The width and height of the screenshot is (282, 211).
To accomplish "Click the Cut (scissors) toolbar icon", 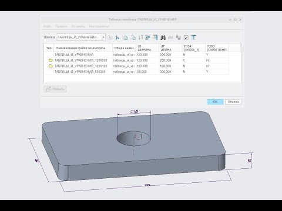I will coord(117,38).
